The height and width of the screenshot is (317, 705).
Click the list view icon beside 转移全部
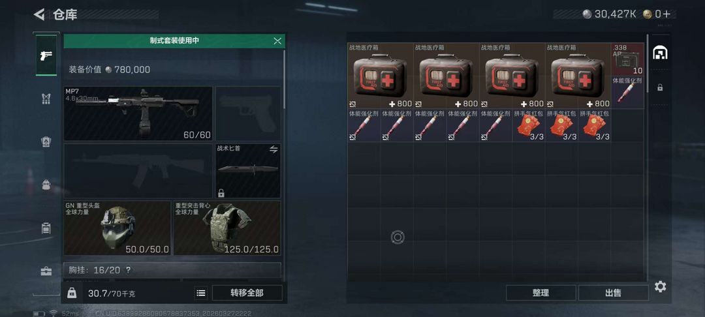(x=202, y=293)
